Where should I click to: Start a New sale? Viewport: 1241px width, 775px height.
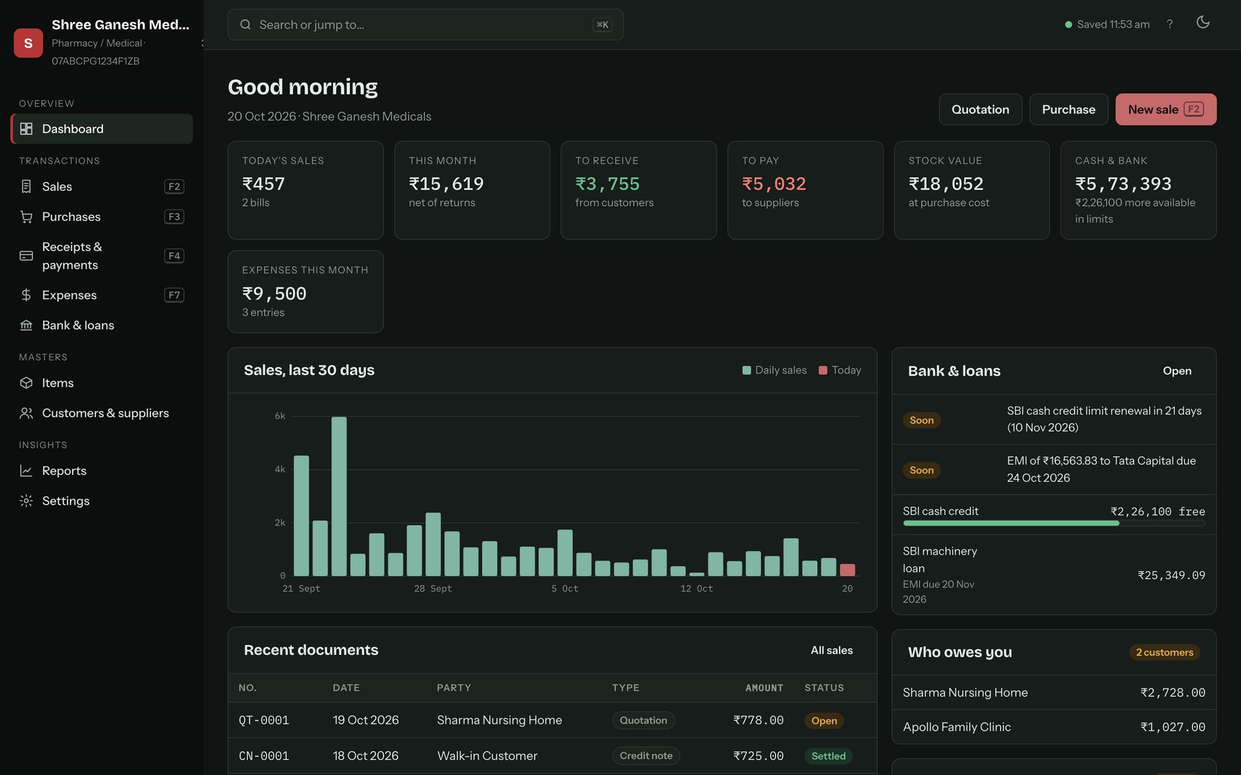pos(1166,110)
